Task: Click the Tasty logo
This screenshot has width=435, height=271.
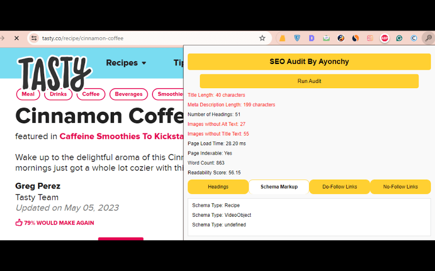Action: (54, 74)
